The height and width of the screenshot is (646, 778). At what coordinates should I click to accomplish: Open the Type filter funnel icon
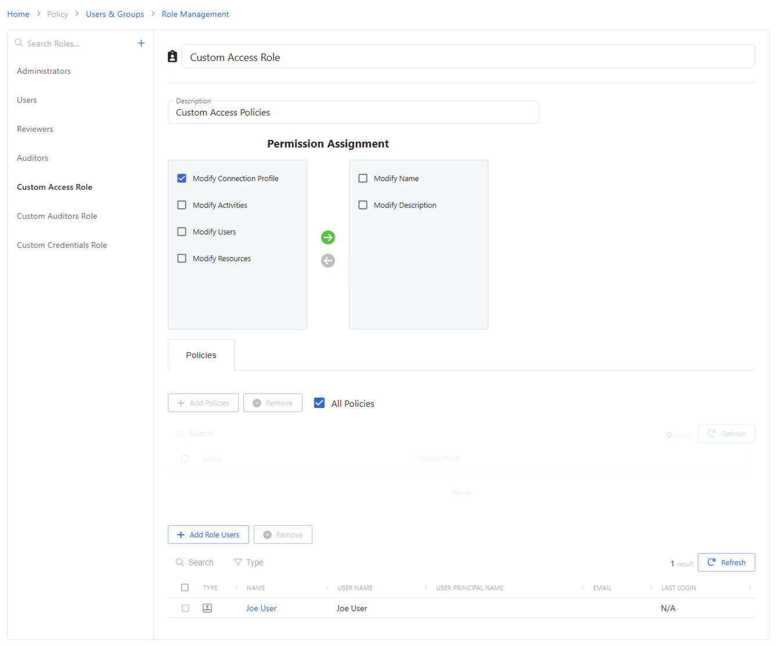tap(238, 562)
